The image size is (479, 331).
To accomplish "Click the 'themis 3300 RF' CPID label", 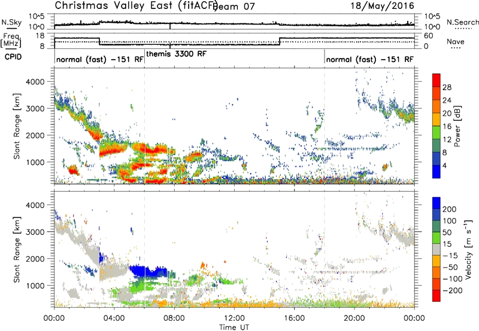I will 177,54.
